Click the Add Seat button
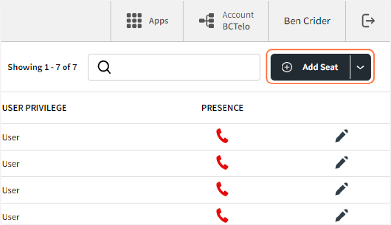The width and height of the screenshot is (391, 225). coord(310,67)
